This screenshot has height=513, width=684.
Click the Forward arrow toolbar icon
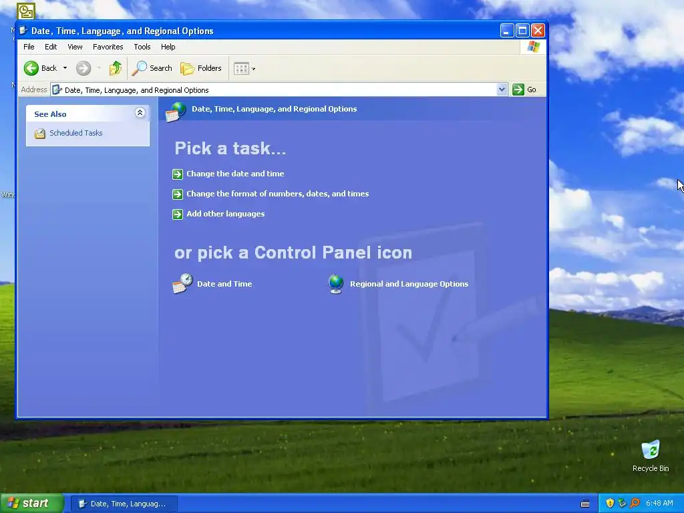[83, 68]
